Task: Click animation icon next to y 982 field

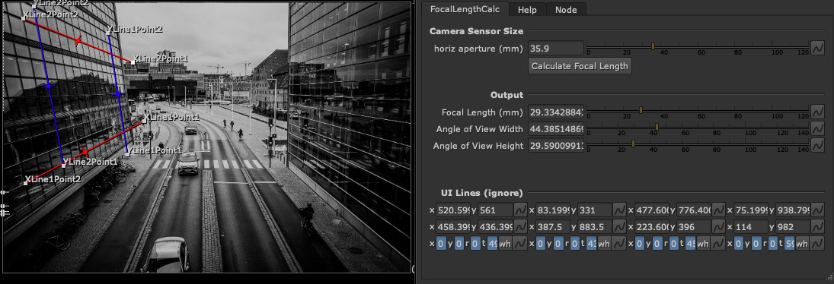Action: click(817, 227)
